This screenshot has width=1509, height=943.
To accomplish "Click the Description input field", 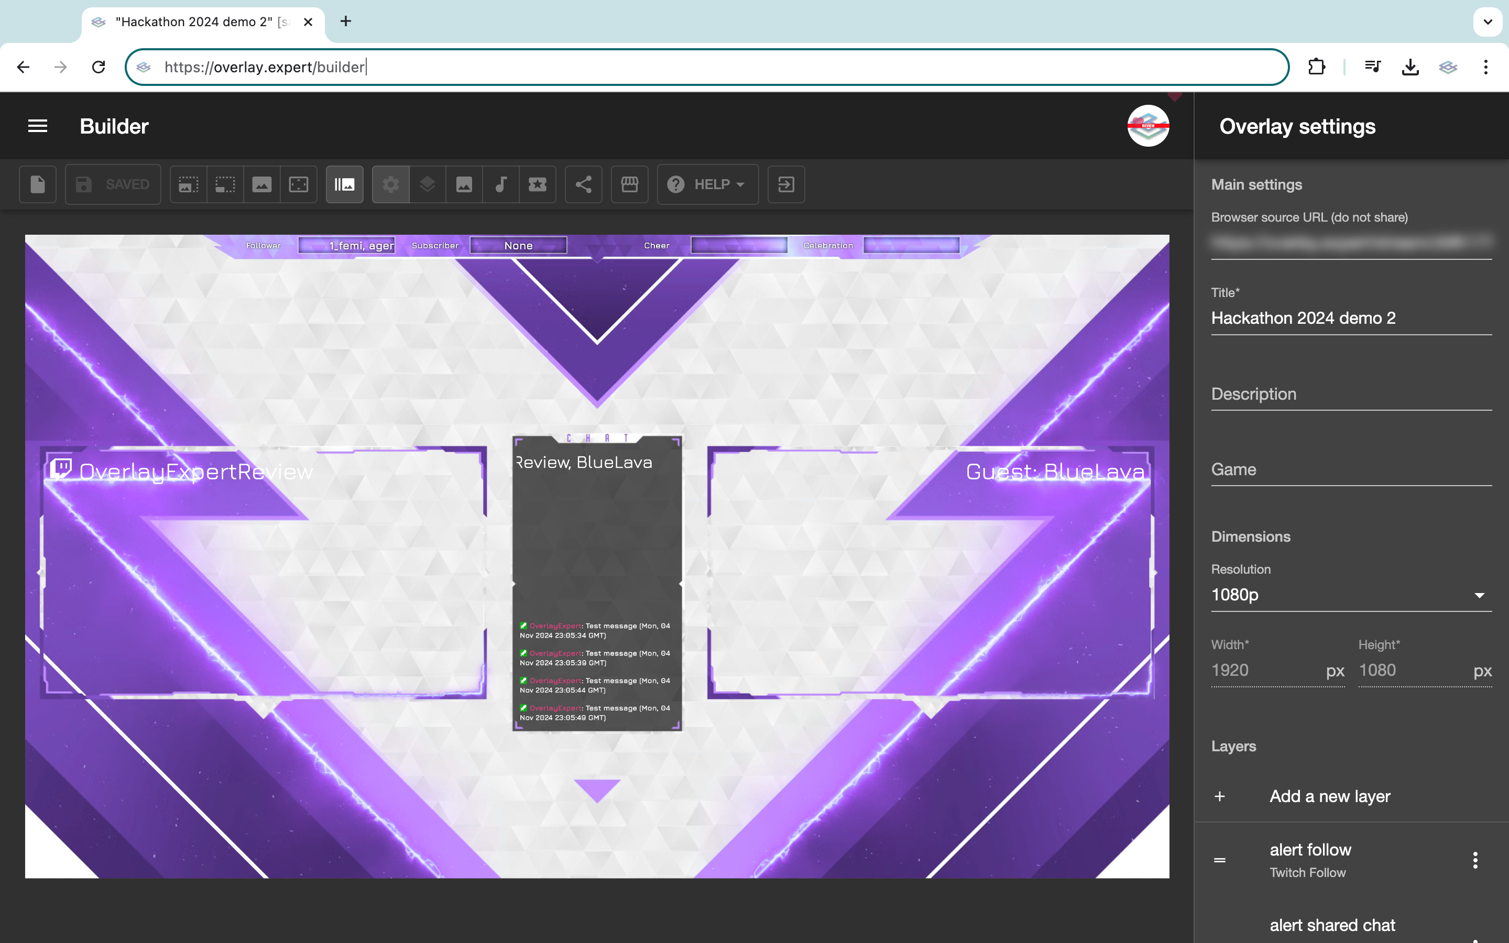I will pos(1351,394).
